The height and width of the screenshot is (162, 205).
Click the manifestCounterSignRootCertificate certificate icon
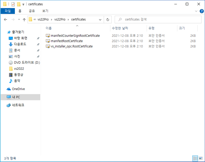click(x=48, y=36)
